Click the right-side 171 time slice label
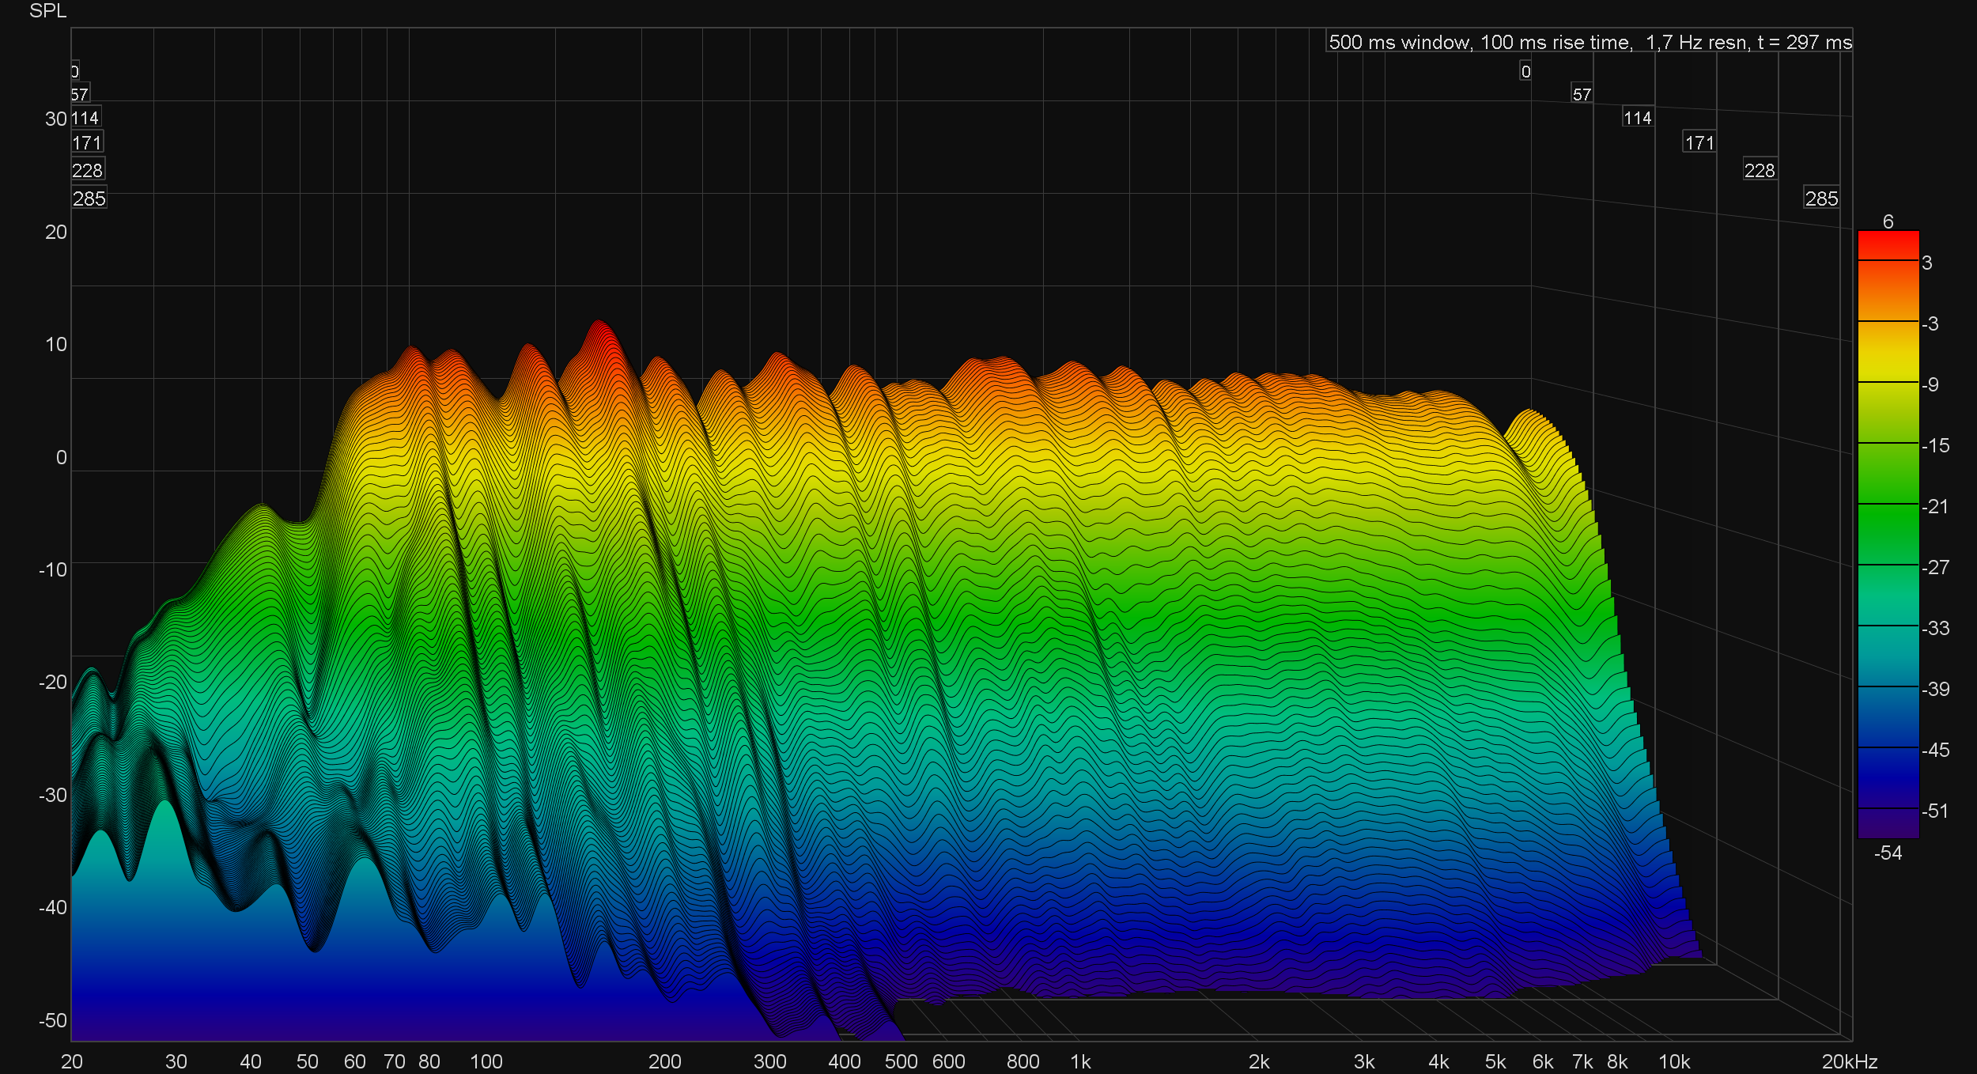Image resolution: width=1977 pixels, height=1074 pixels. [1699, 142]
